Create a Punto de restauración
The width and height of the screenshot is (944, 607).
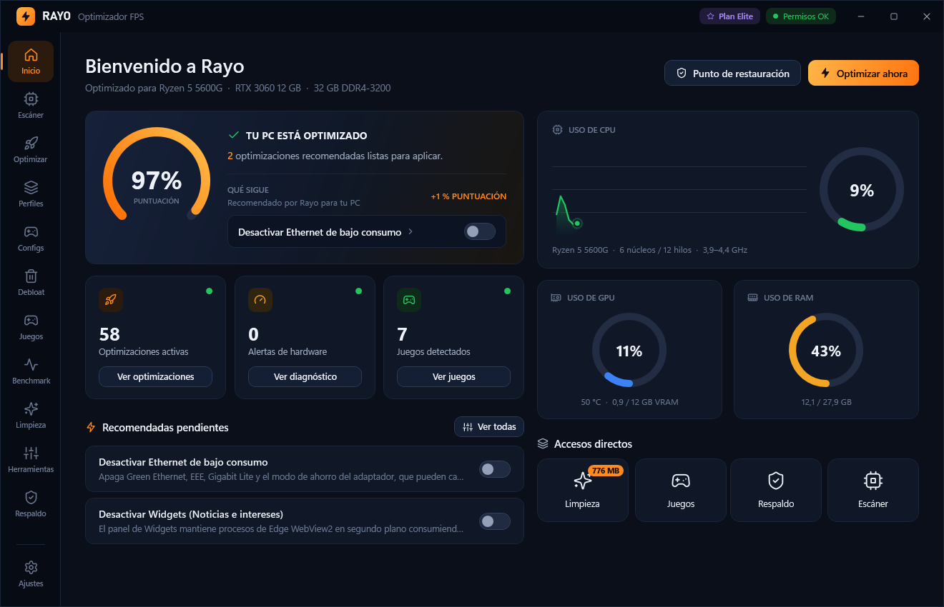pyautogui.click(x=732, y=73)
